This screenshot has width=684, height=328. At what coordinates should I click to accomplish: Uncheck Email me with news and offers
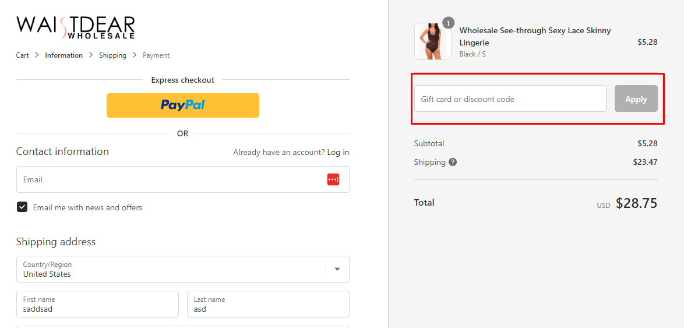pos(22,207)
